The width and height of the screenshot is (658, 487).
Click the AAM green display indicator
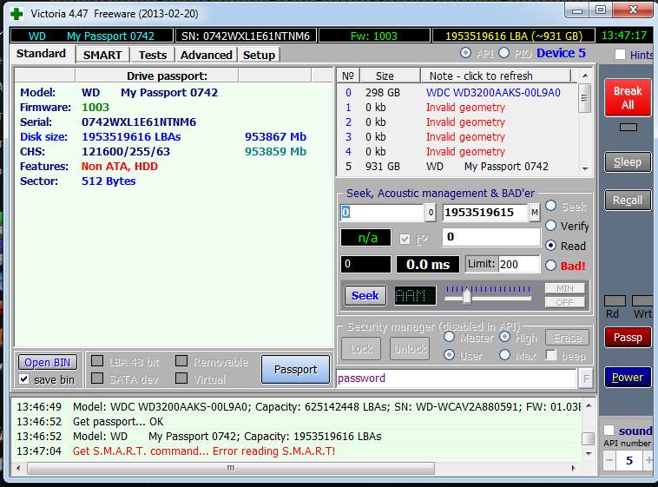click(x=415, y=295)
